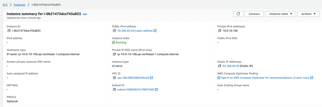Click the refresh icon button
The width and height of the screenshot is (322, 107).
238,14
